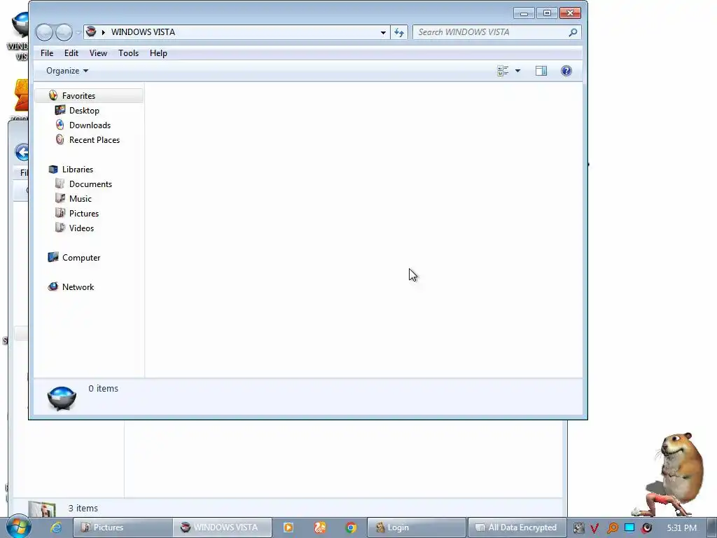717x538 pixels.
Task: Launch Internet Explorer from taskbar
Action: tap(56, 527)
